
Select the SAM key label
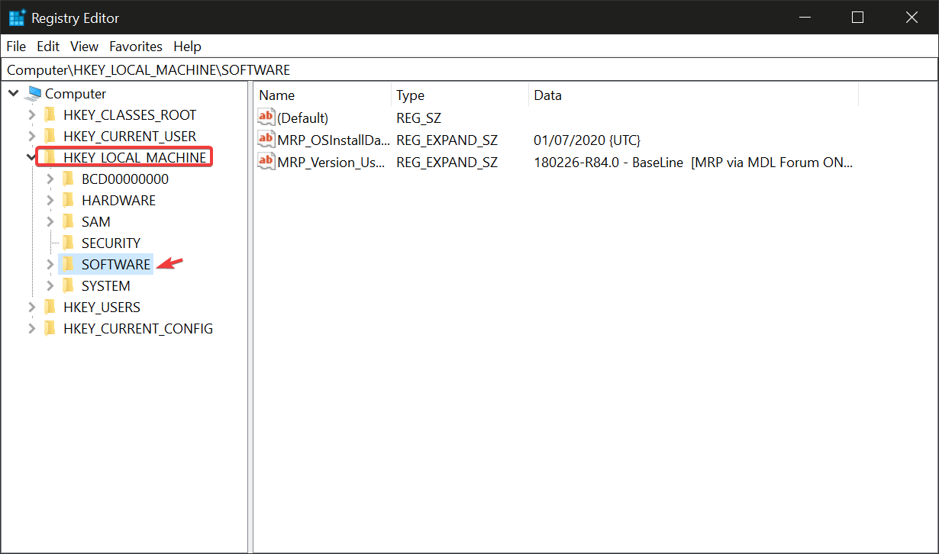coord(96,222)
